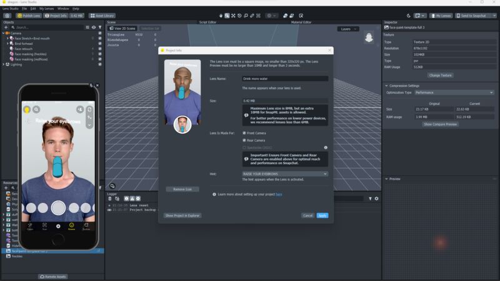Click the add resource plus in Resources panel
The height and width of the screenshot is (281, 500).
click(x=6, y=188)
